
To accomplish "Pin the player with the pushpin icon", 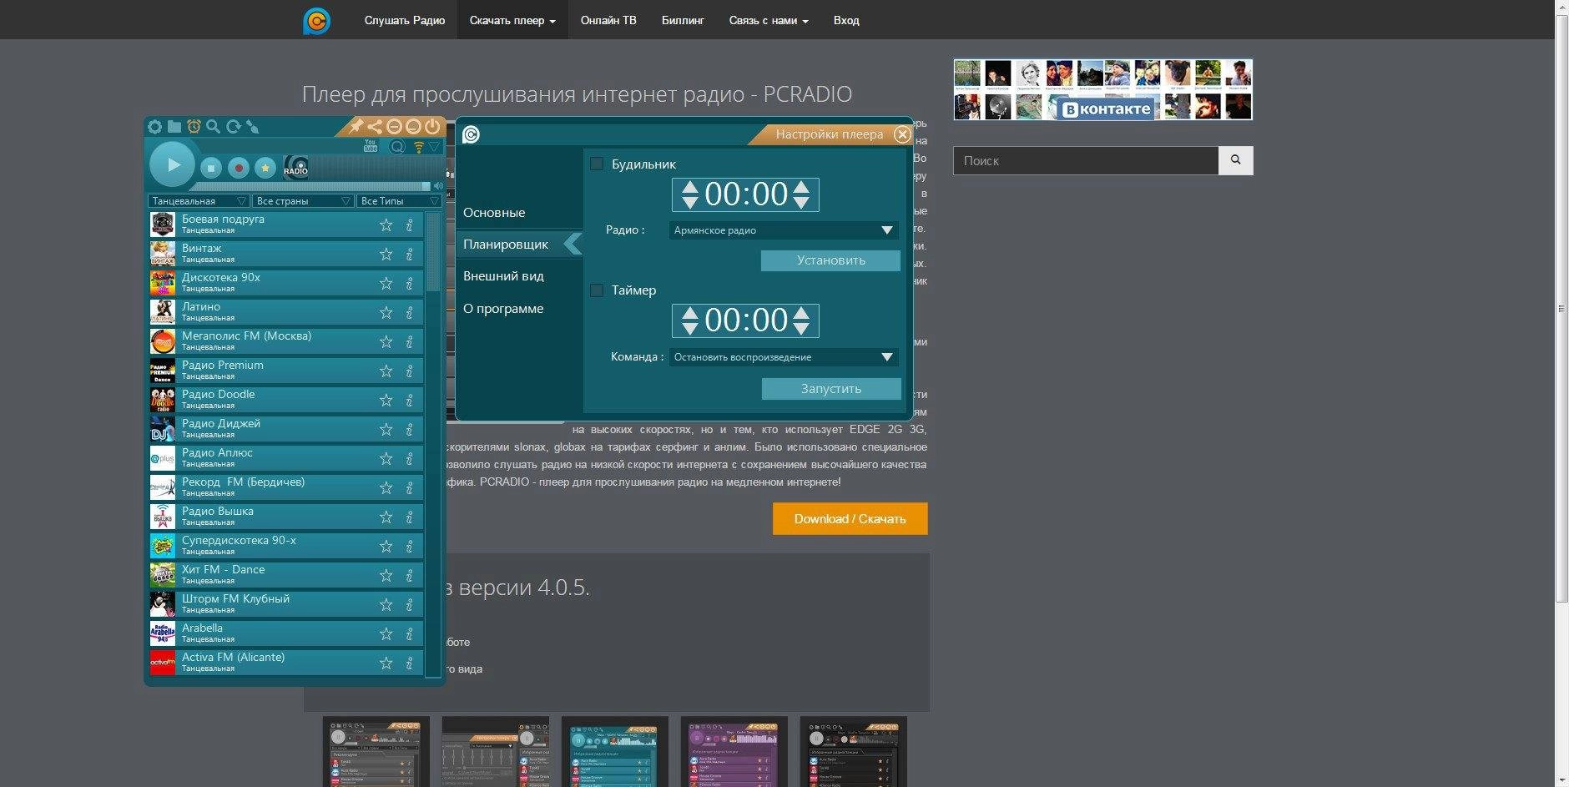I will [x=356, y=127].
